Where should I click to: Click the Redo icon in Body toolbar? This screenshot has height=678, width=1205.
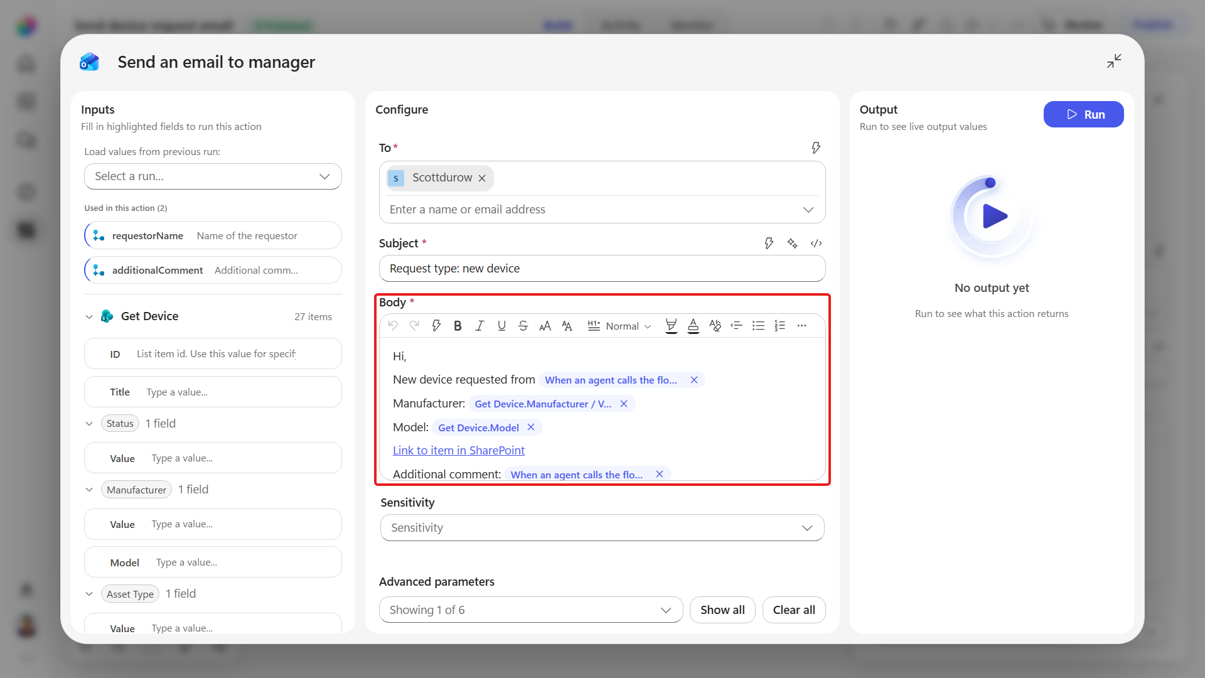[x=414, y=325]
